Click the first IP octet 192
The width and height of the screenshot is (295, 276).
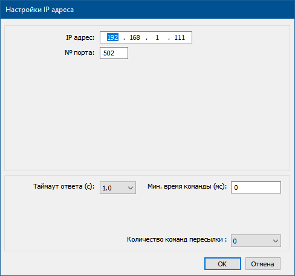[x=112, y=37]
